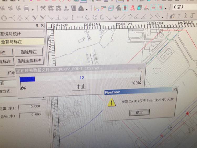
Task: Click the ruler origin corner icon
Action: (50, 26)
